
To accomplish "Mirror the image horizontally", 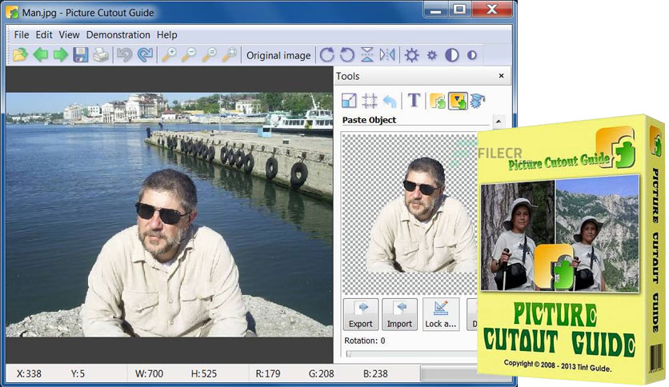I will (x=387, y=55).
